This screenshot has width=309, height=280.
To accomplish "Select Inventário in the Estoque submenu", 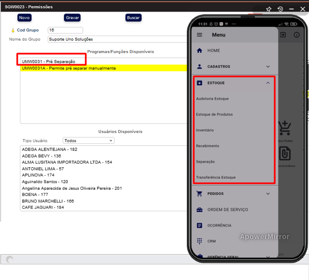I will tap(205, 130).
